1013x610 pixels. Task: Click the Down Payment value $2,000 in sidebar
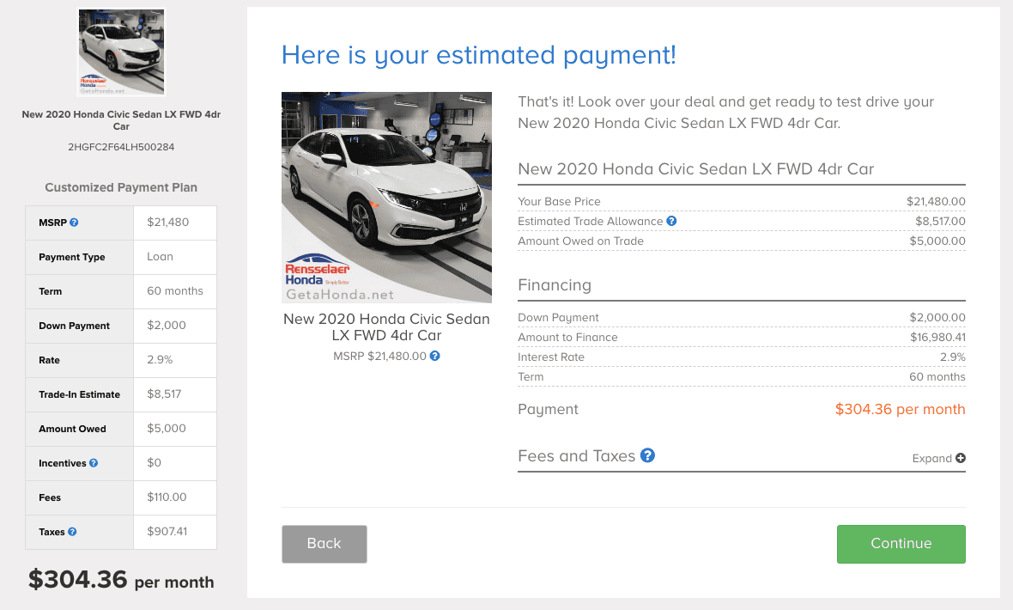(166, 326)
